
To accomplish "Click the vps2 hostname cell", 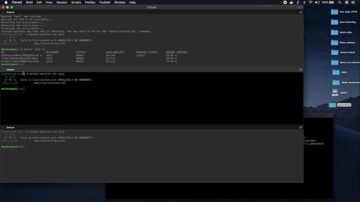I will 49,58.
